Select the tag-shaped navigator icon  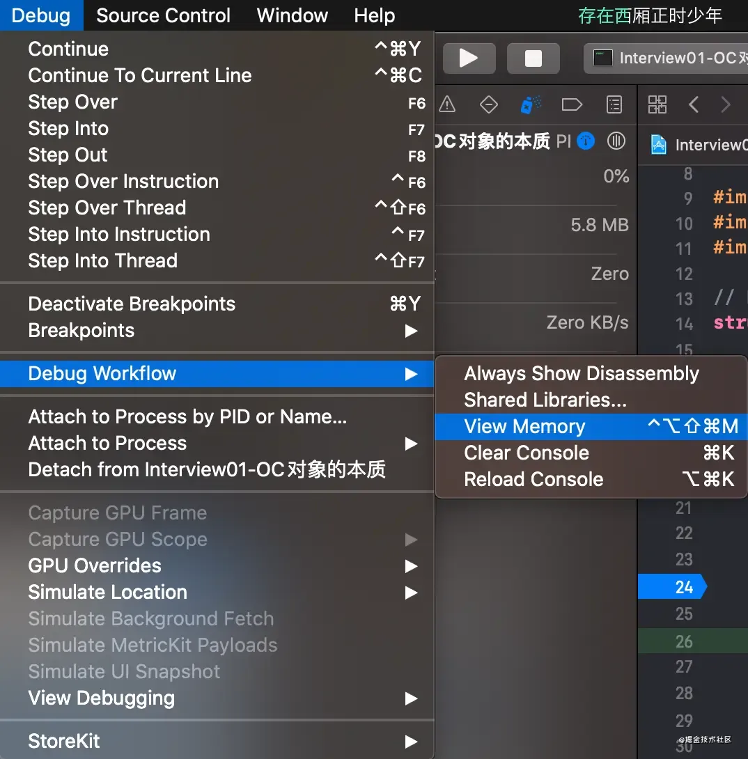click(x=572, y=104)
